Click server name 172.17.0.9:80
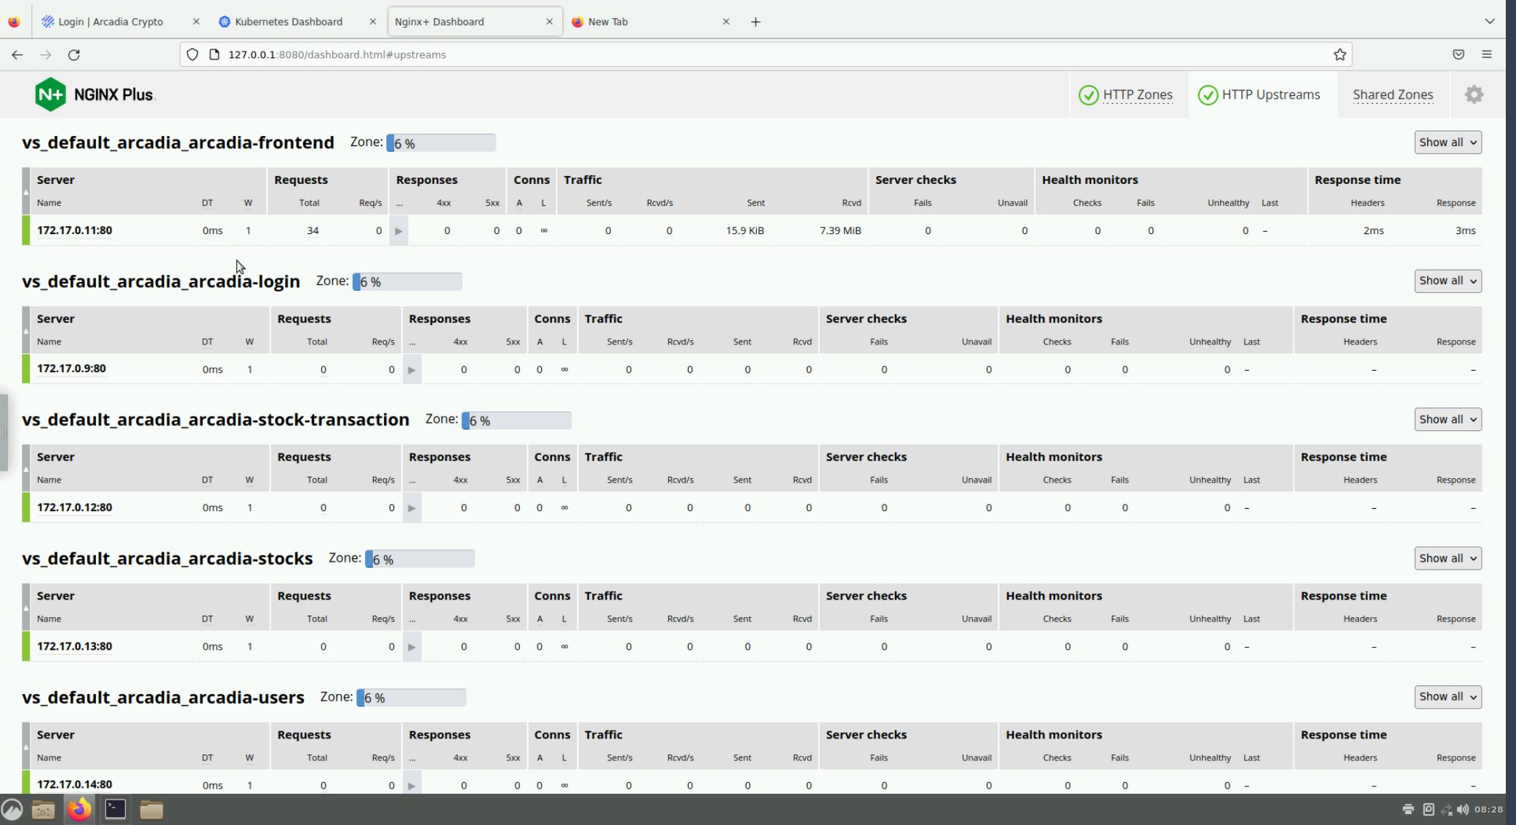1516x825 pixels. 71,369
